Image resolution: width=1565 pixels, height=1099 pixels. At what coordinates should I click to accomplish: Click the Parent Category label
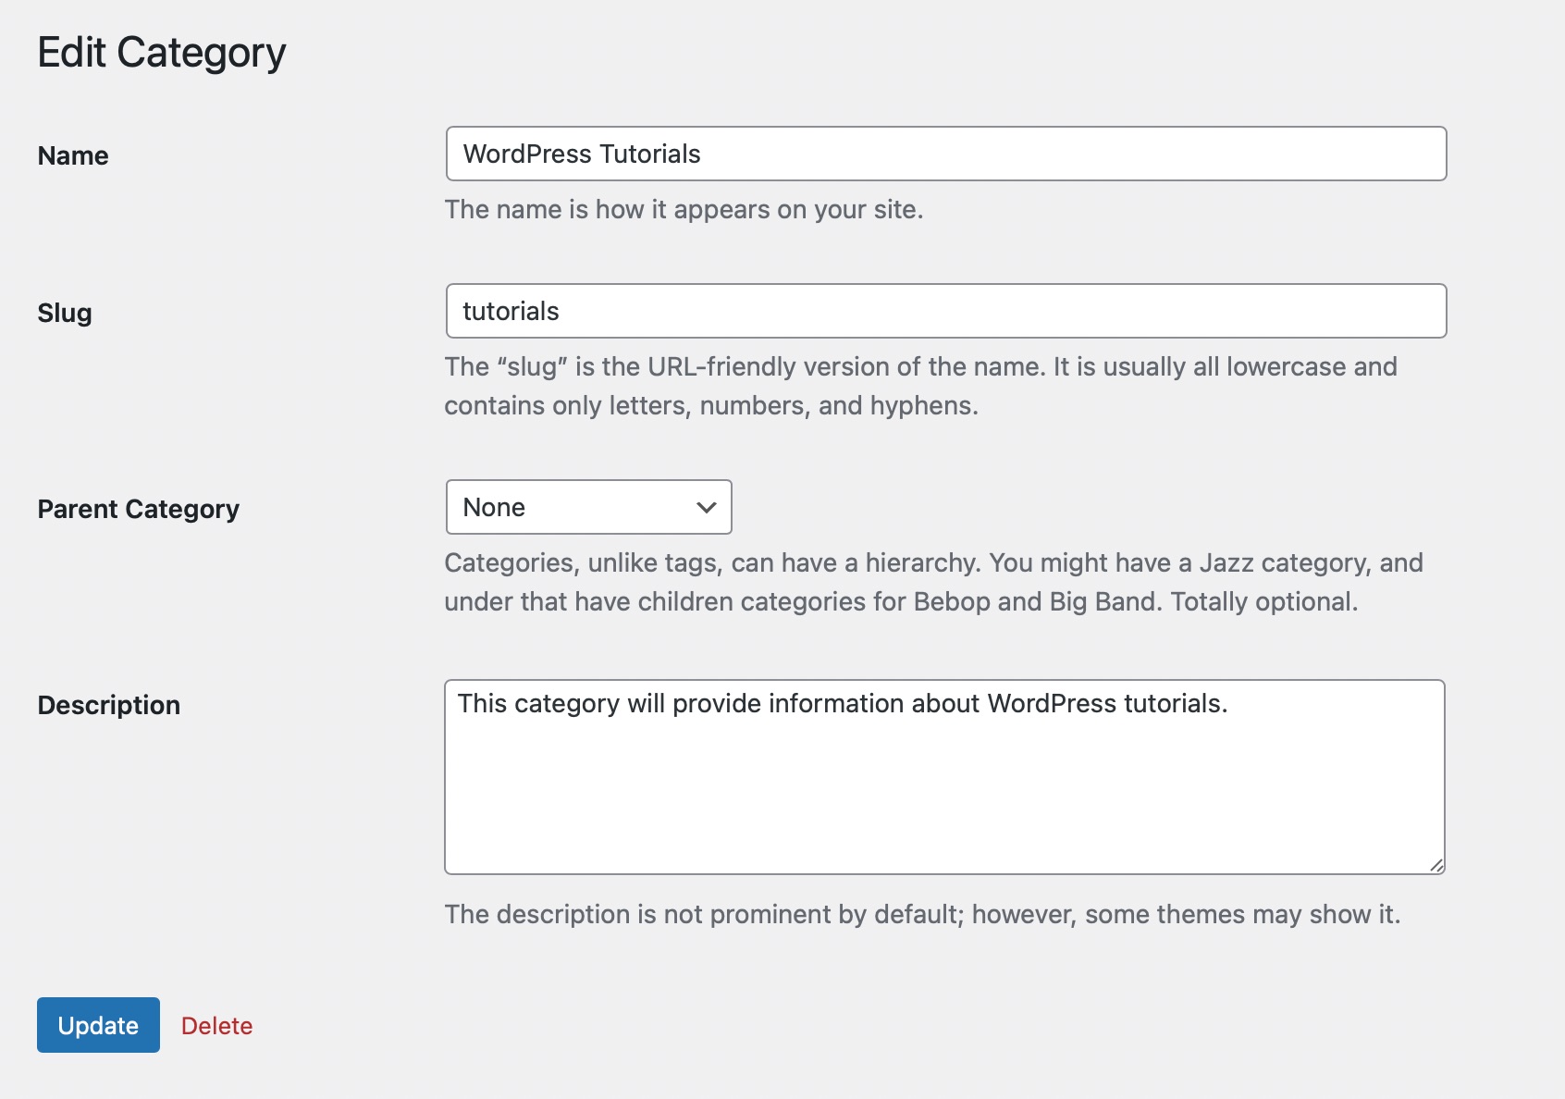(139, 509)
